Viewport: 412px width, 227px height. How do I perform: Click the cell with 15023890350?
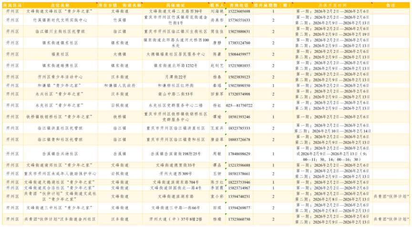(239, 86)
